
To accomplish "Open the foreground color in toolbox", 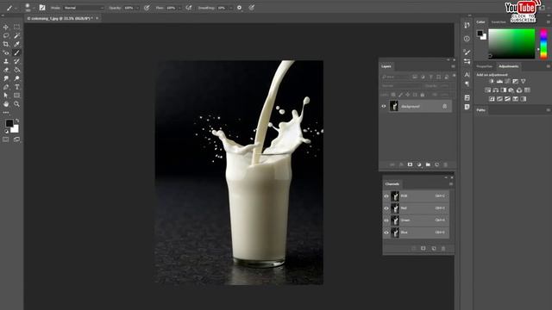I will click(x=9, y=123).
